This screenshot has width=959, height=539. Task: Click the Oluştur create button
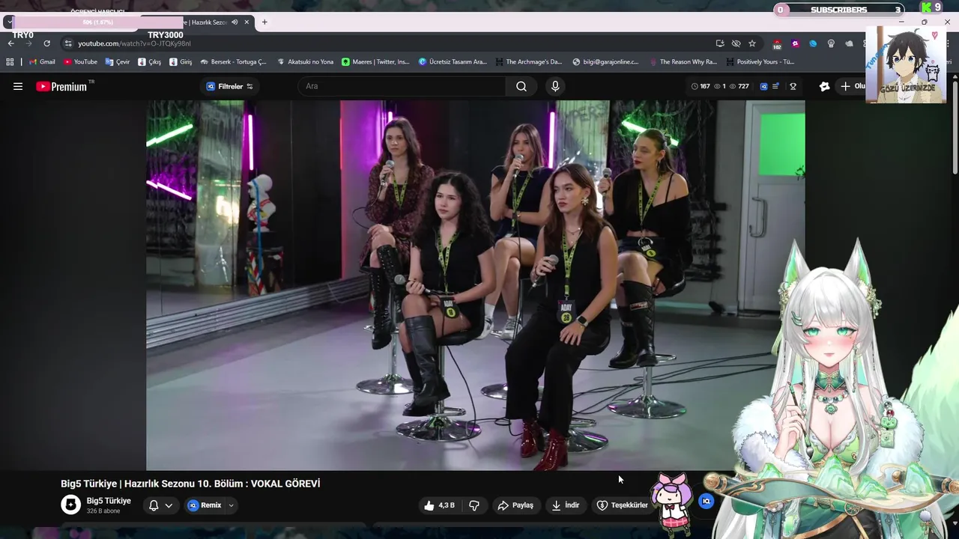click(x=852, y=86)
